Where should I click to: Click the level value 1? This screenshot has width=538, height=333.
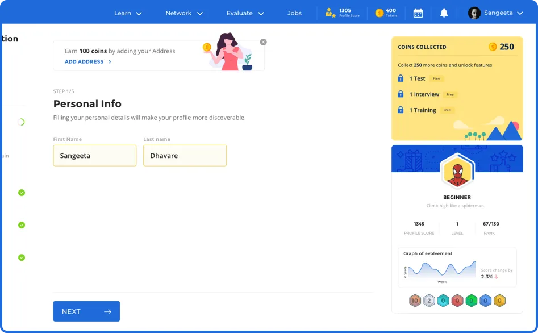[x=457, y=224]
